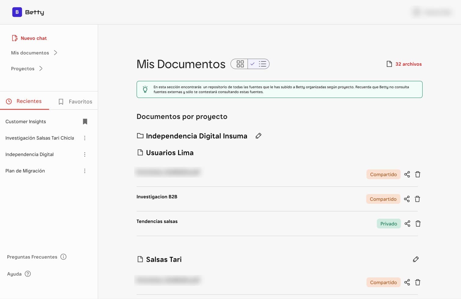
Task: Open Plan de Migración chat
Action: [x=25, y=171]
